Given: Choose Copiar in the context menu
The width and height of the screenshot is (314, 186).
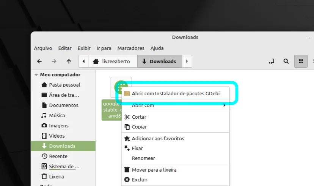Looking at the screenshot, I should [176, 127].
